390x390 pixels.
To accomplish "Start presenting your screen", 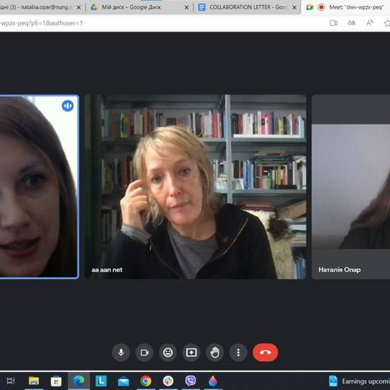I will point(191,352).
